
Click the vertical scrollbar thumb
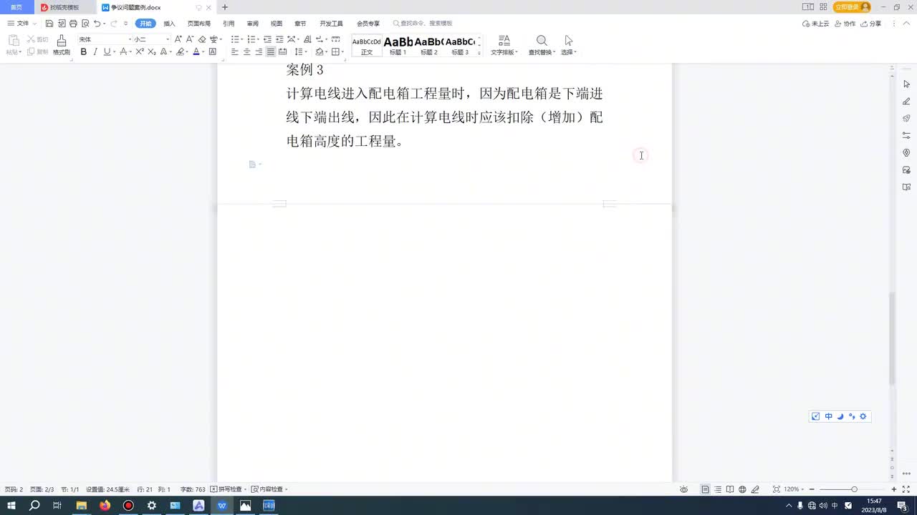click(x=892, y=339)
